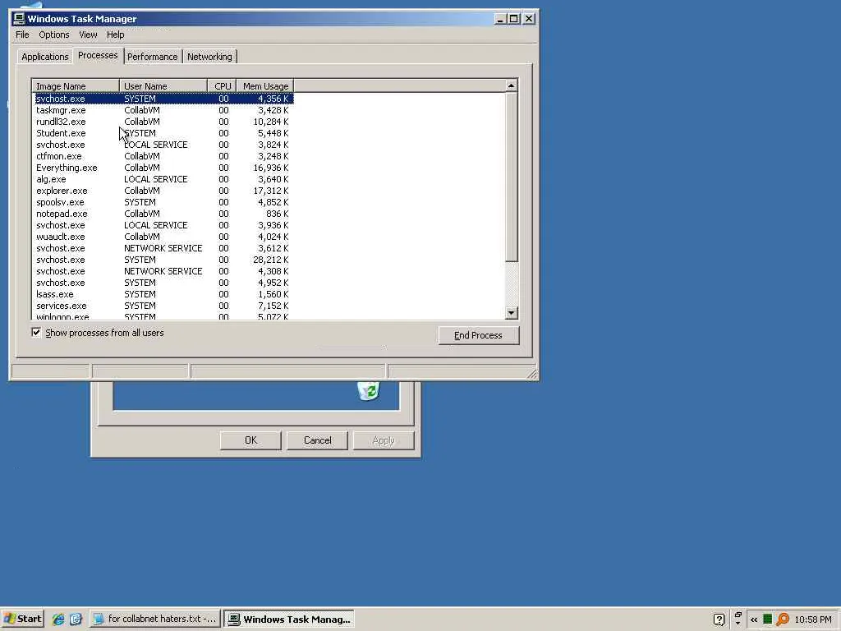Image resolution: width=841 pixels, height=631 pixels.
Task: Click the process list scroll down arrow
Action: 511,312
